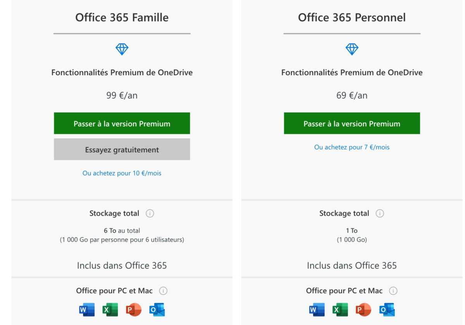Click the Excel icon under Office 365 Famille
This screenshot has width=465, height=325.
tap(110, 310)
